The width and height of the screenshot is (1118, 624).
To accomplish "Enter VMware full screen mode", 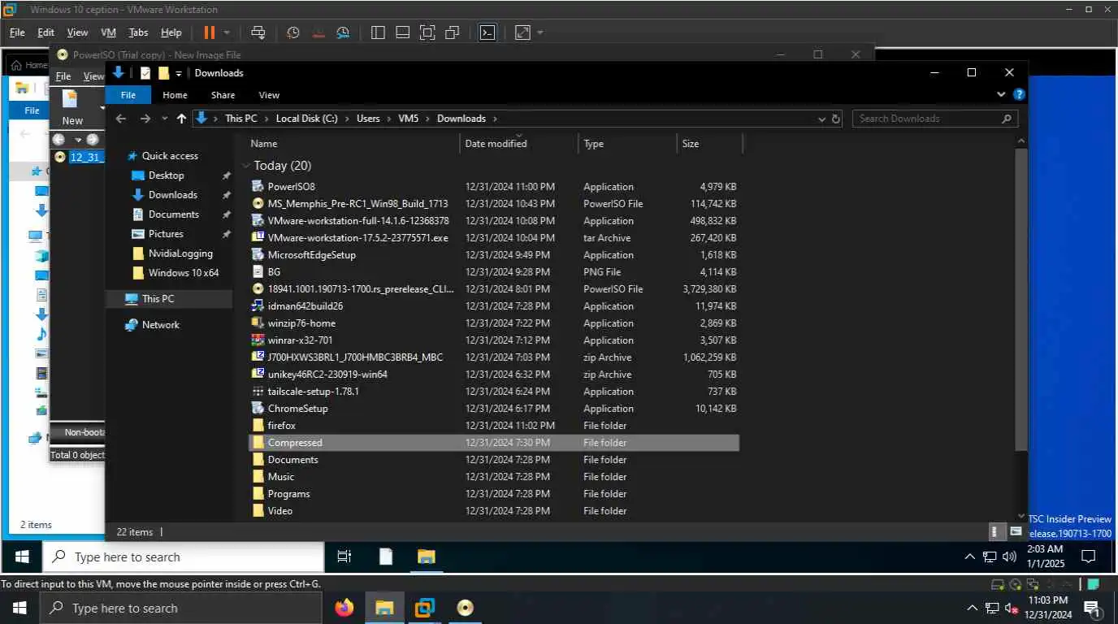I will (x=427, y=32).
